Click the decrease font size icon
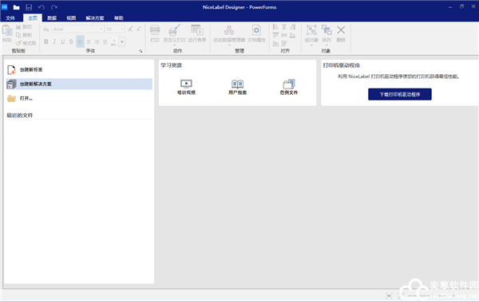 [x=138, y=29]
